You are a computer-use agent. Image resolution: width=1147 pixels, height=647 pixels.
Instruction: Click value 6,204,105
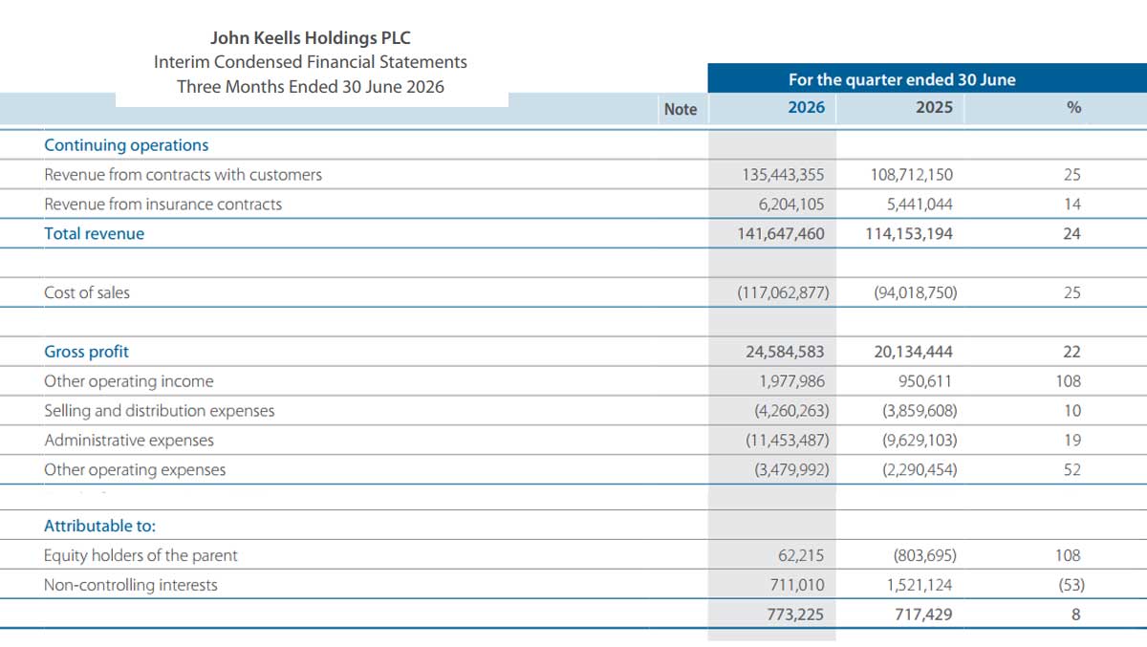[x=790, y=205]
